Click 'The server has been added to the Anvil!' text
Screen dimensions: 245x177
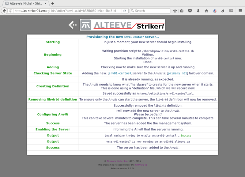[x=148, y=148]
